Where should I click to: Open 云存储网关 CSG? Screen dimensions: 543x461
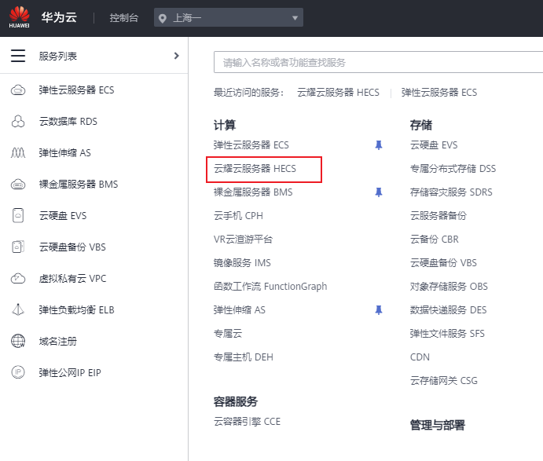pyautogui.click(x=444, y=380)
